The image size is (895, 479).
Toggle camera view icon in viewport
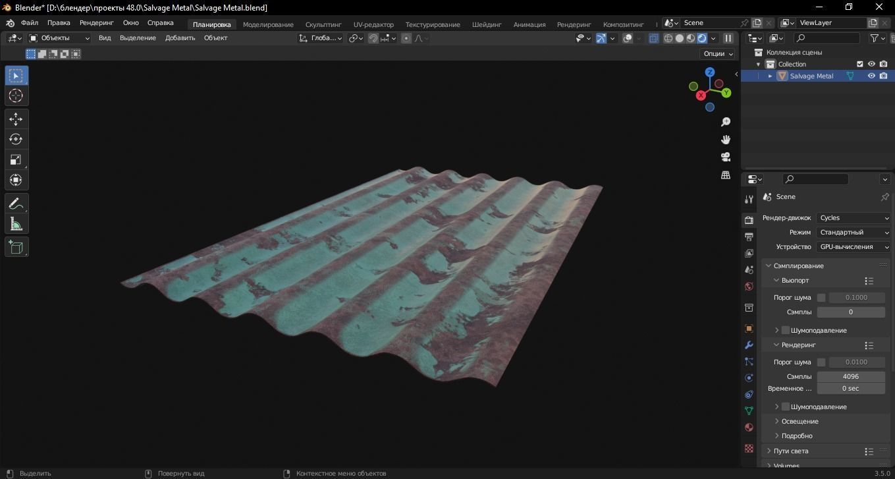(x=726, y=157)
